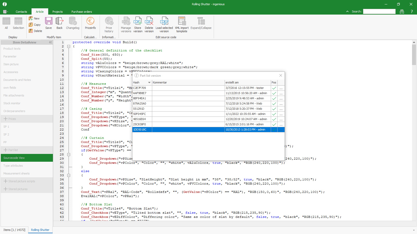Screen dimensions: 417x234
Task: Switch to the Projects tab
Action: point(57,12)
